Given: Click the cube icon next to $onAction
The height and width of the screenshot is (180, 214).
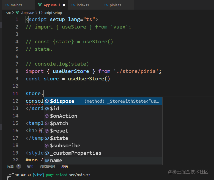Looking at the screenshot, I should [x=47, y=116].
